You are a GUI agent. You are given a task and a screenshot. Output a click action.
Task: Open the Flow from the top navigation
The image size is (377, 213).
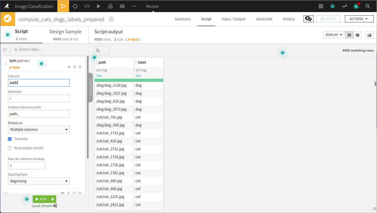pos(63,6)
